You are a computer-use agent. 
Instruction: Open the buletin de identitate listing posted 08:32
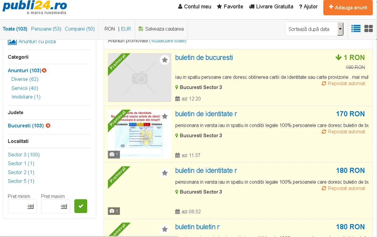(206, 170)
